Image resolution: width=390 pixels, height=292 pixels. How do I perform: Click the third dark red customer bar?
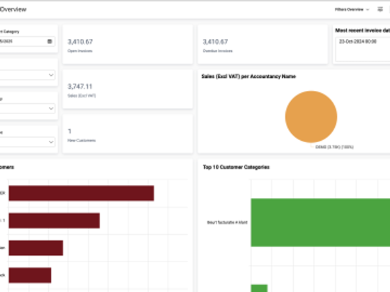[x=36, y=248]
